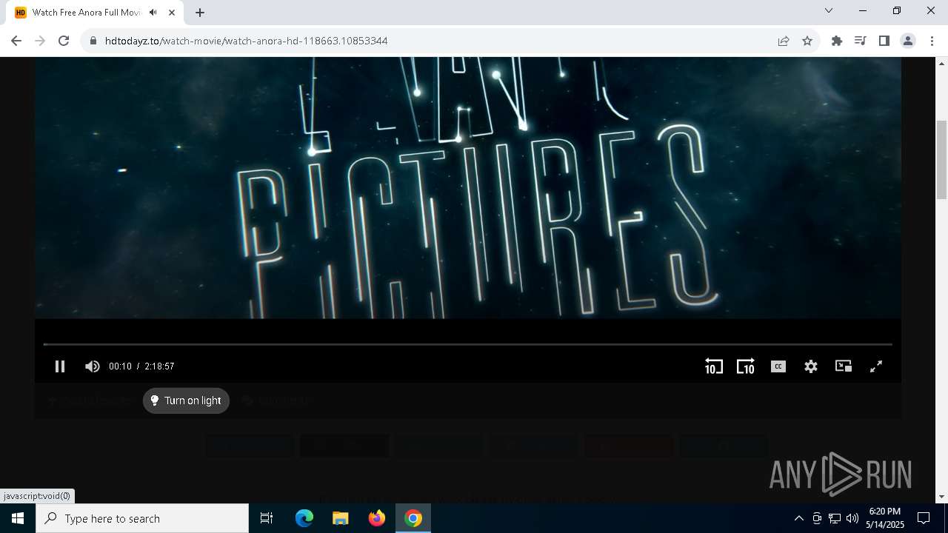Click the page vertical scrollbar thumb
948x533 pixels.
(x=941, y=159)
